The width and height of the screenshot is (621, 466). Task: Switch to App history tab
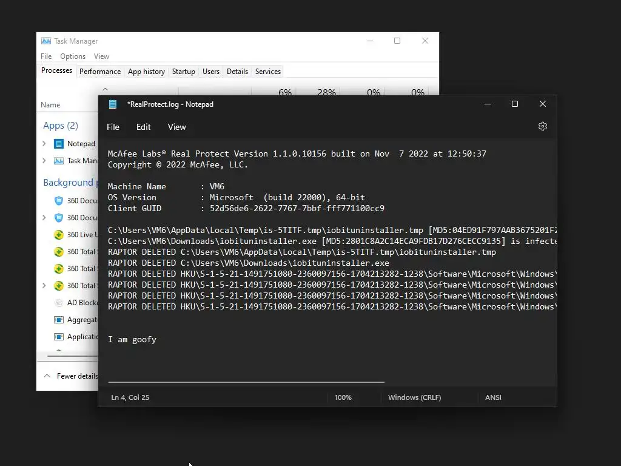146,72
